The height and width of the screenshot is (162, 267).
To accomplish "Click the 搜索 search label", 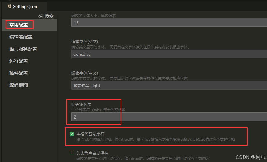I will point(49,16).
